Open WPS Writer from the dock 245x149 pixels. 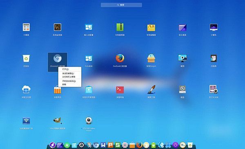click(103, 145)
